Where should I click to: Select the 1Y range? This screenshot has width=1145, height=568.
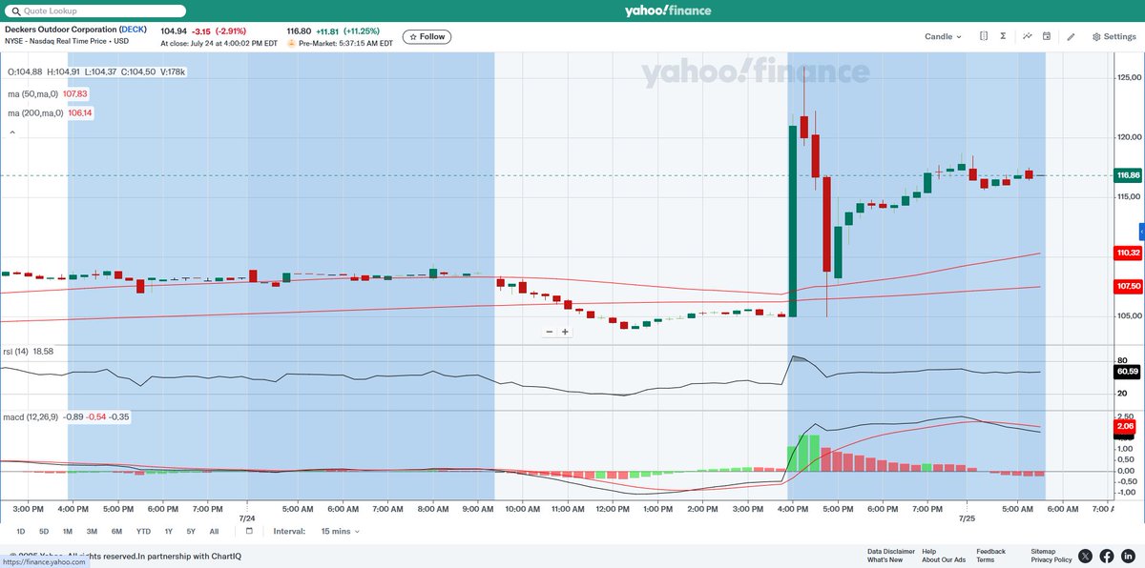tap(168, 531)
